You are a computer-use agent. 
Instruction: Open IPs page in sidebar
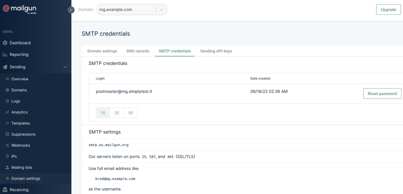pos(14,156)
